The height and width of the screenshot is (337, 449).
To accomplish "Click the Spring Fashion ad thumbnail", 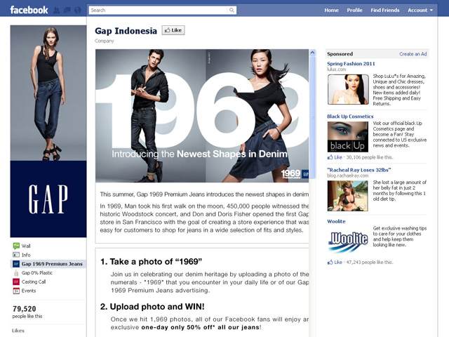I will pos(348,89).
